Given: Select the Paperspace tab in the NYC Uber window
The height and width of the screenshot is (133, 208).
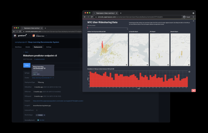Looking at the screenshot, I should click(105, 13).
